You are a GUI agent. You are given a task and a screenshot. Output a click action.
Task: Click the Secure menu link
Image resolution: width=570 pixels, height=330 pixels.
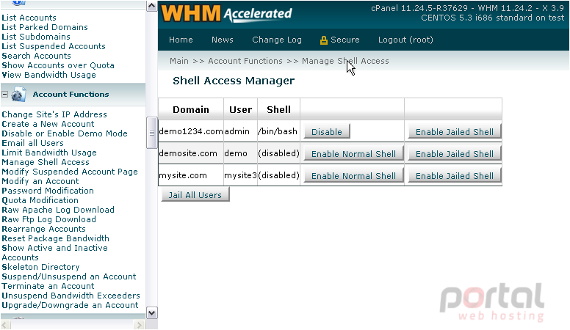coord(345,40)
